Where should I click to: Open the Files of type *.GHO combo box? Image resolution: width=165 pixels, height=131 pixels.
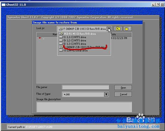85,95
